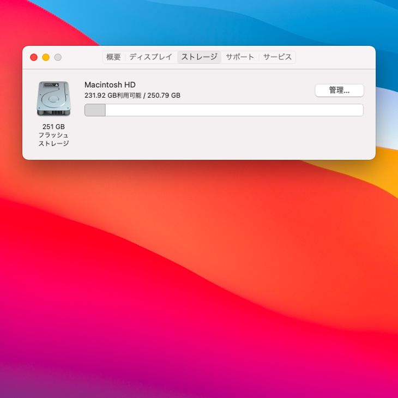This screenshot has height=398, width=398.
Task: Select the ストレージ tab
Action: point(199,57)
